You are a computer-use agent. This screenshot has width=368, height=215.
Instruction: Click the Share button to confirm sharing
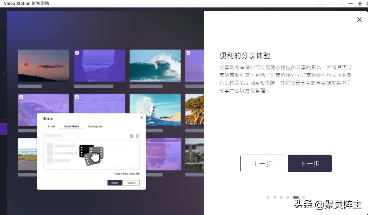[x=115, y=183]
